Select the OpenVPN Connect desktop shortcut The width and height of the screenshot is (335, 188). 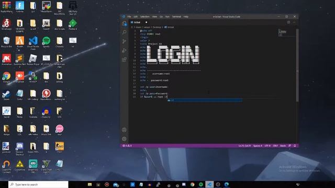6,166
